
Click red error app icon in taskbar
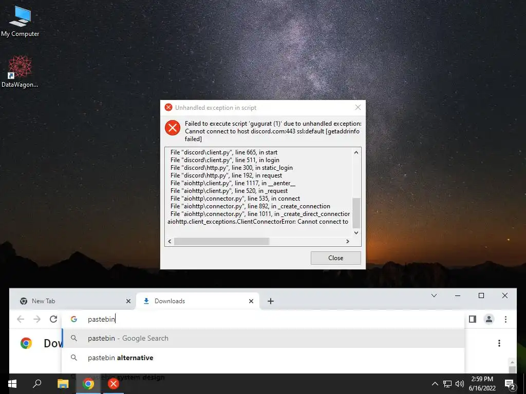(x=114, y=384)
